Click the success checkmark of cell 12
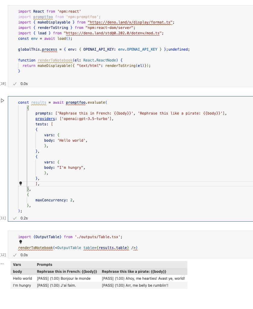 pyautogui.click(x=15, y=255)
